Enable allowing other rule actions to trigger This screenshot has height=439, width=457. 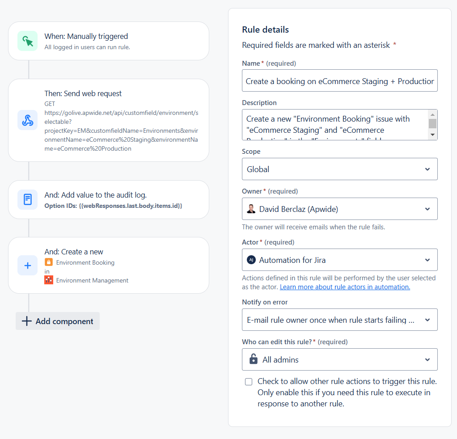click(x=249, y=382)
